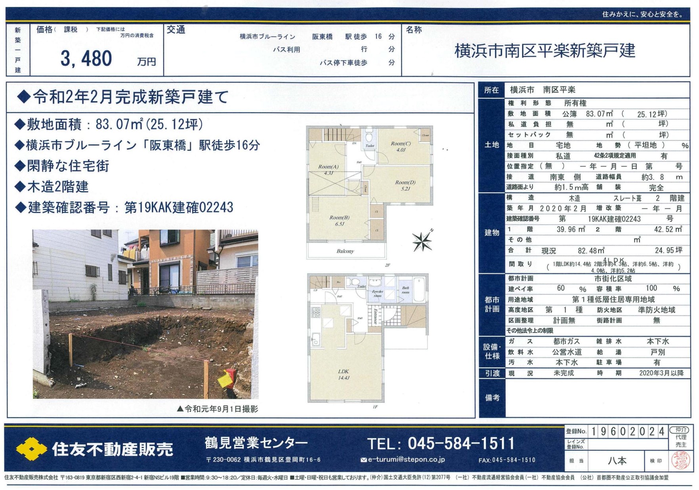Click the 3,480 万円 price figure
The width and height of the screenshot is (699, 490).
pos(86,59)
